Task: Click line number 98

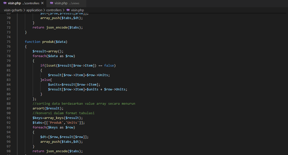Action: (9, 151)
